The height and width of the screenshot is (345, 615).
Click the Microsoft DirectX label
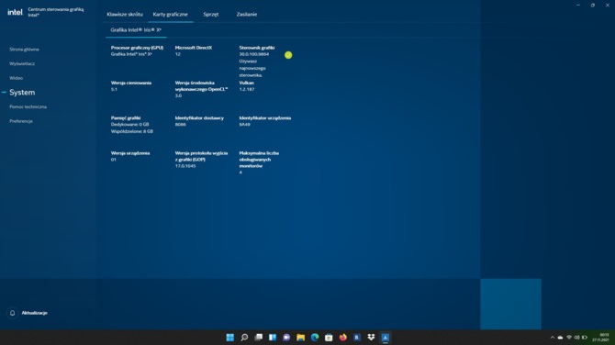pos(194,48)
